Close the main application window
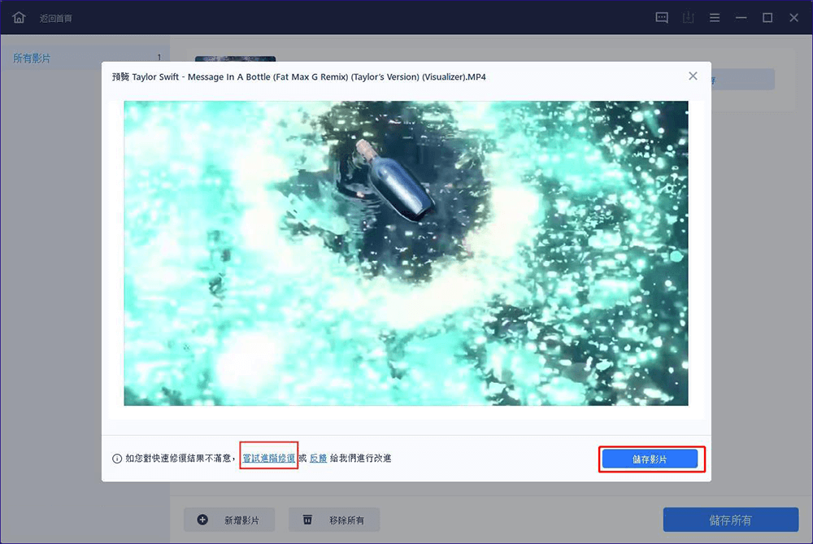This screenshot has width=813, height=544. [793, 18]
